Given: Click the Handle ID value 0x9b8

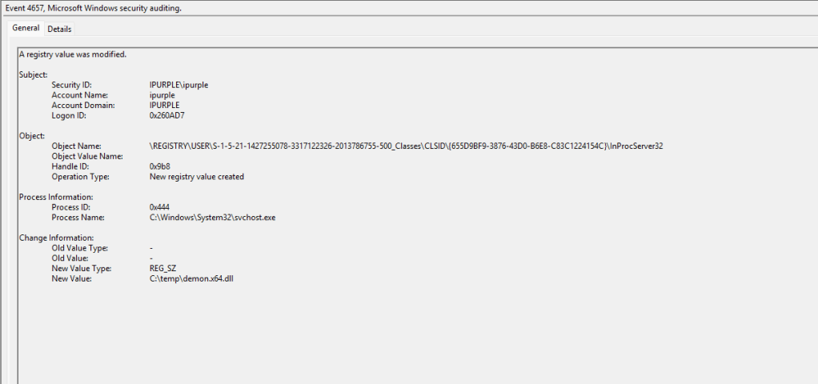Looking at the screenshot, I should click(x=160, y=166).
